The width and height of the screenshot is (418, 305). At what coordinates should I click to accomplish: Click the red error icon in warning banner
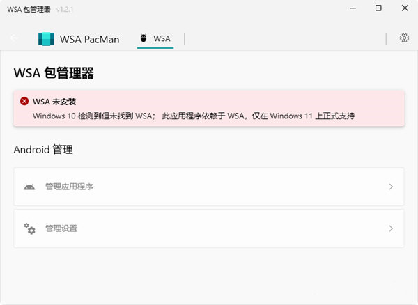24,101
